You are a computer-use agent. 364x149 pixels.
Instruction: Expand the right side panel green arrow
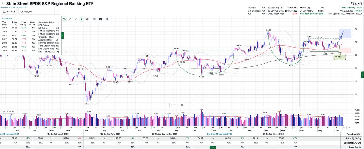(362, 75)
